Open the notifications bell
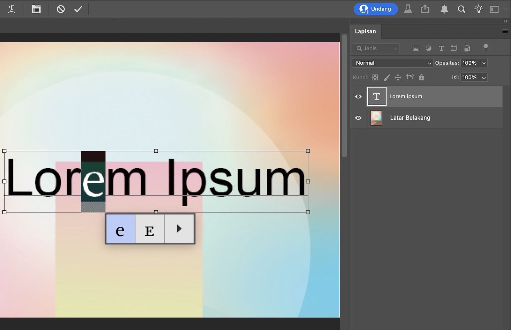Viewport: 511px width, 330px height. tap(444, 9)
